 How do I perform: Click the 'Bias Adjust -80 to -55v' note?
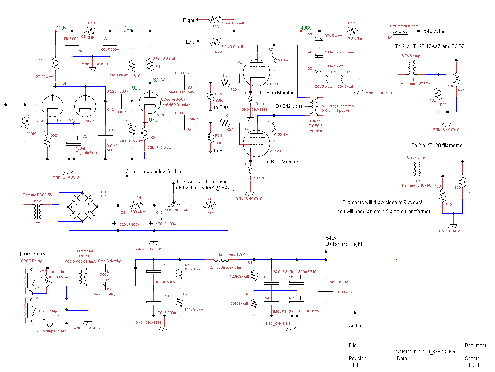(x=202, y=181)
